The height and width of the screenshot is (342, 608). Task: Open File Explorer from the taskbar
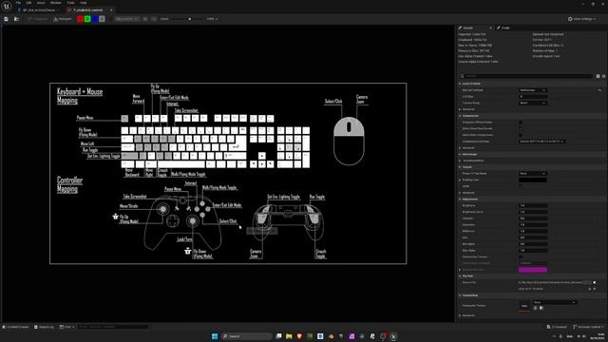pos(289,336)
